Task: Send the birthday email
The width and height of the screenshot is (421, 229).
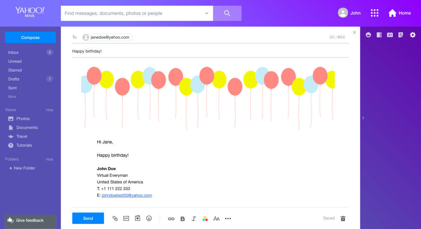Action: [88, 218]
